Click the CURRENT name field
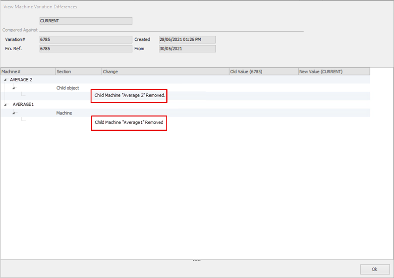The image size is (394, 278). (86, 21)
